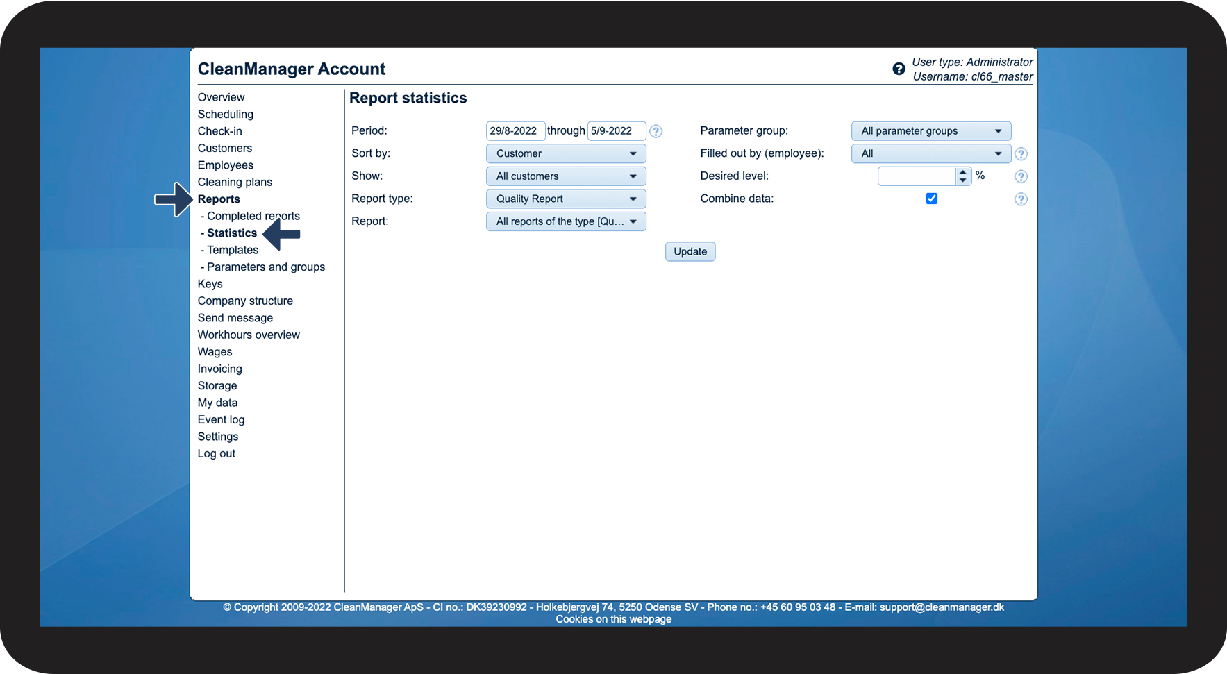Open the Report type dropdown showing Quality Report
This screenshot has height=674, width=1227.
click(566, 199)
